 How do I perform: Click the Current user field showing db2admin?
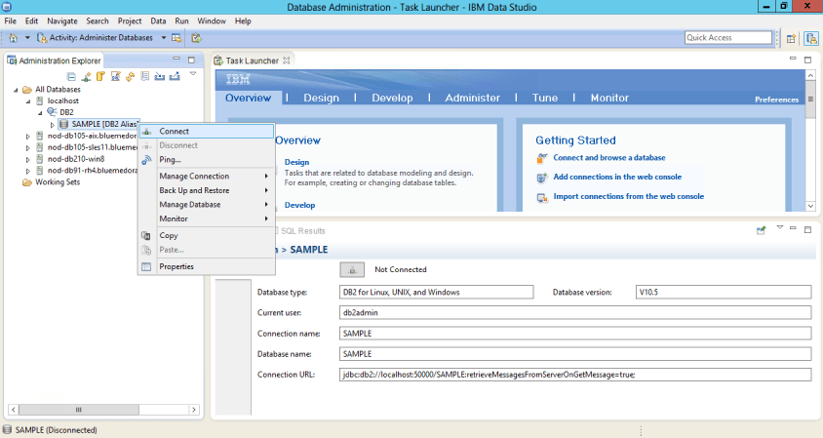click(574, 312)
